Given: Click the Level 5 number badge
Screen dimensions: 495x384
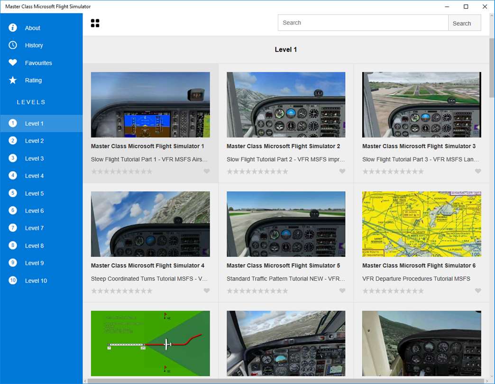Looking at the screenshot, I should point(13,193).
